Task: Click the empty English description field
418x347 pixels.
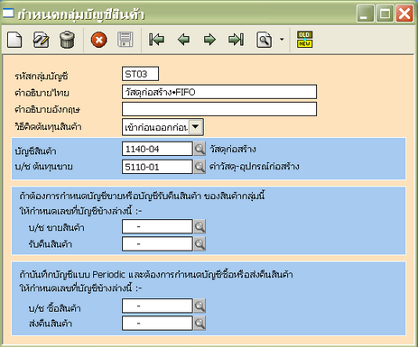Action: pyautogui.click(x=219, y=109)
